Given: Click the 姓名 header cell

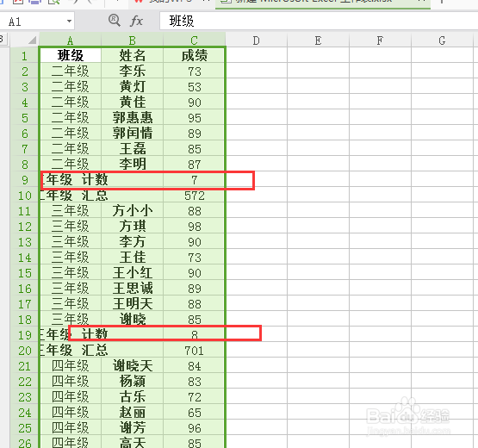Looking at the screenshot, I should pos(132,55).
